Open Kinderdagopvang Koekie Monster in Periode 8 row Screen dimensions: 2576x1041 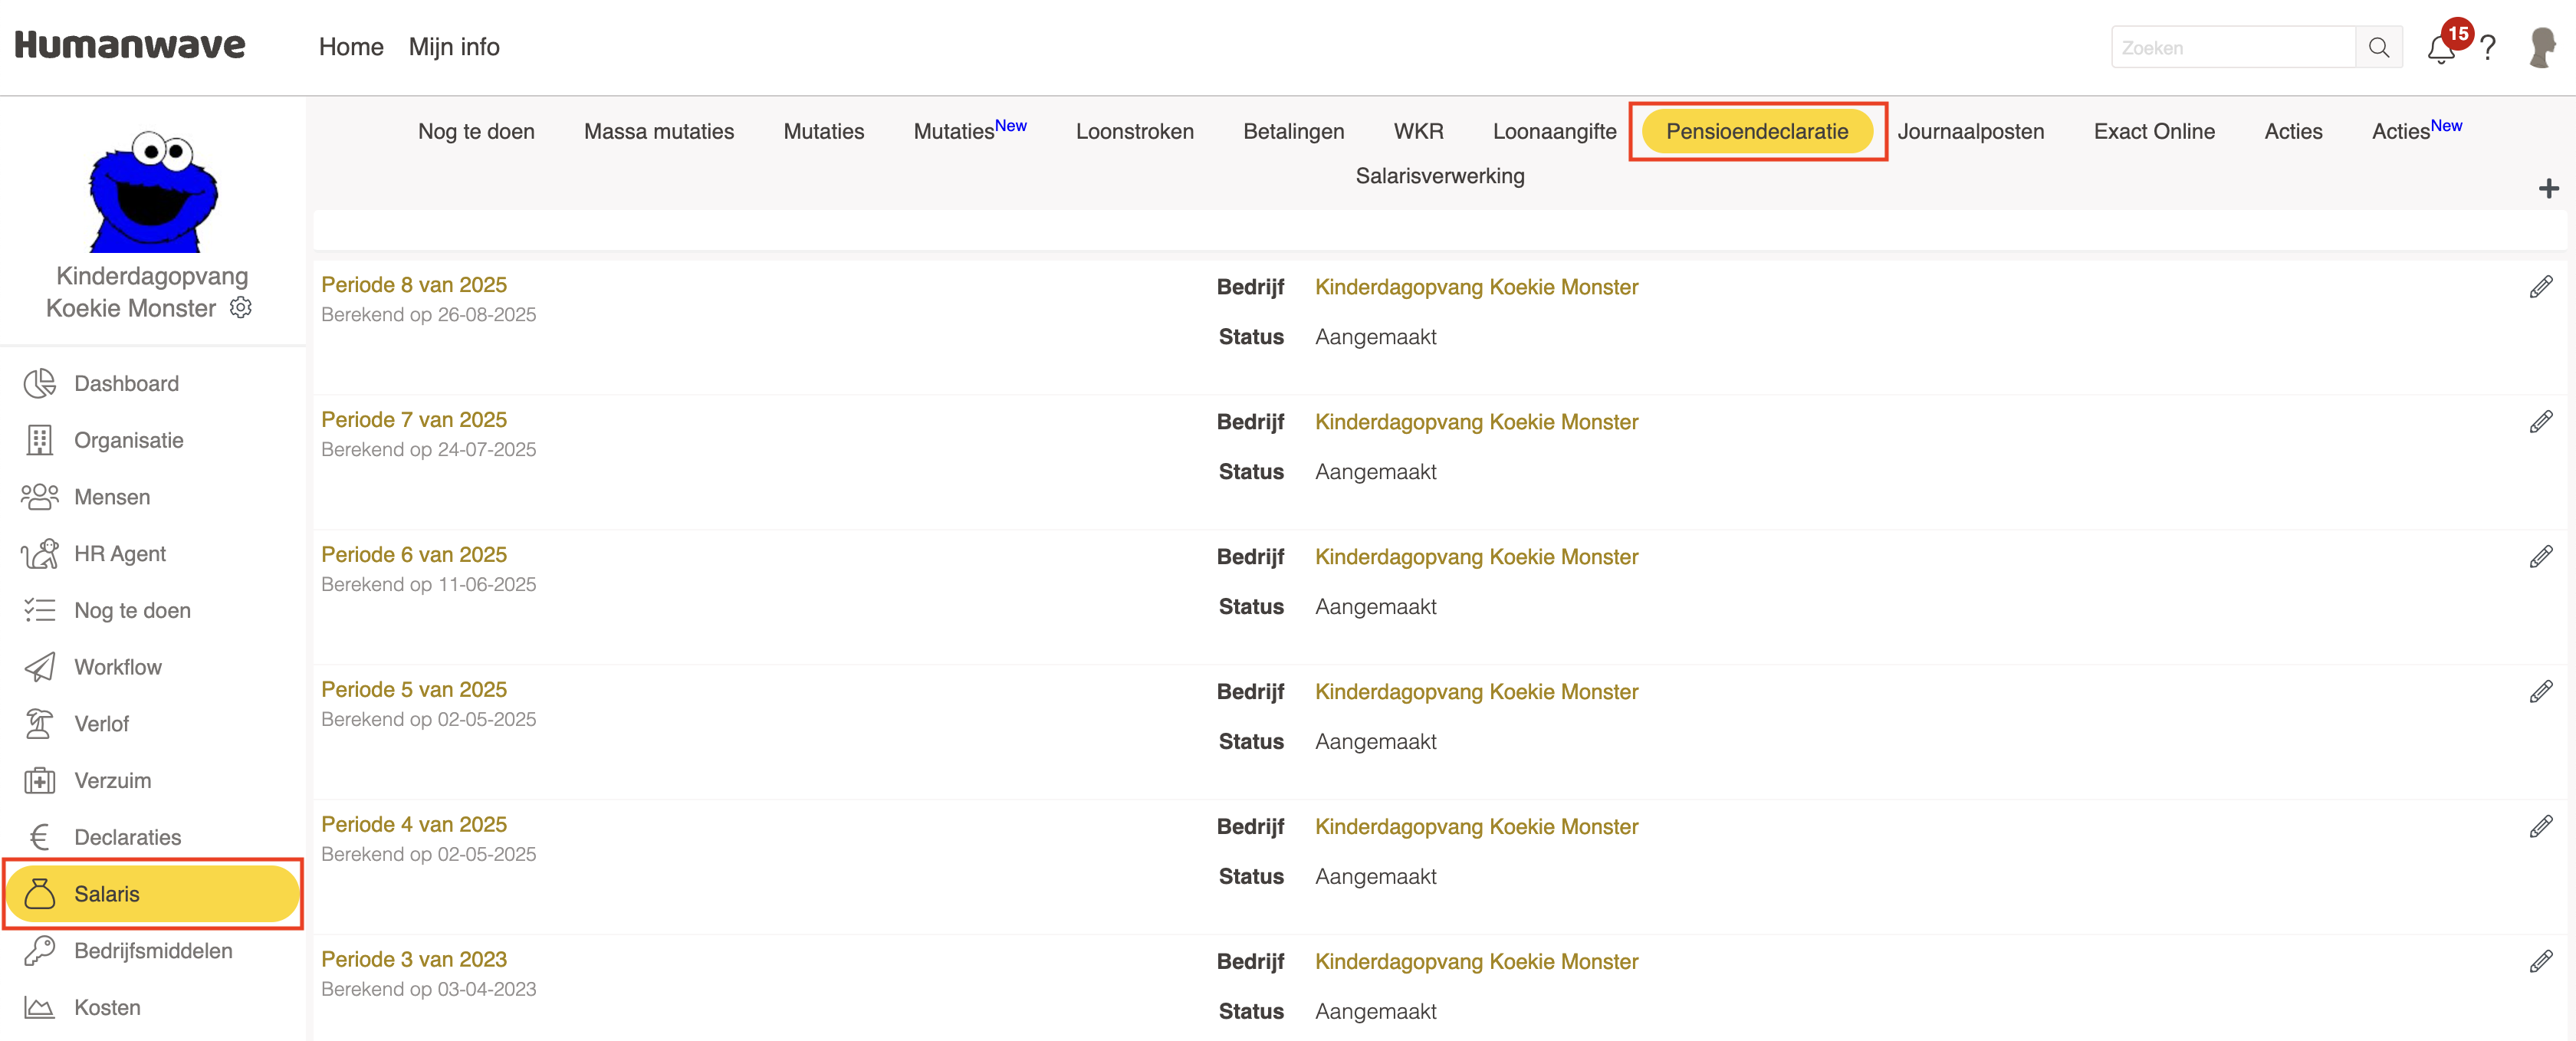tap(1476, 287)
